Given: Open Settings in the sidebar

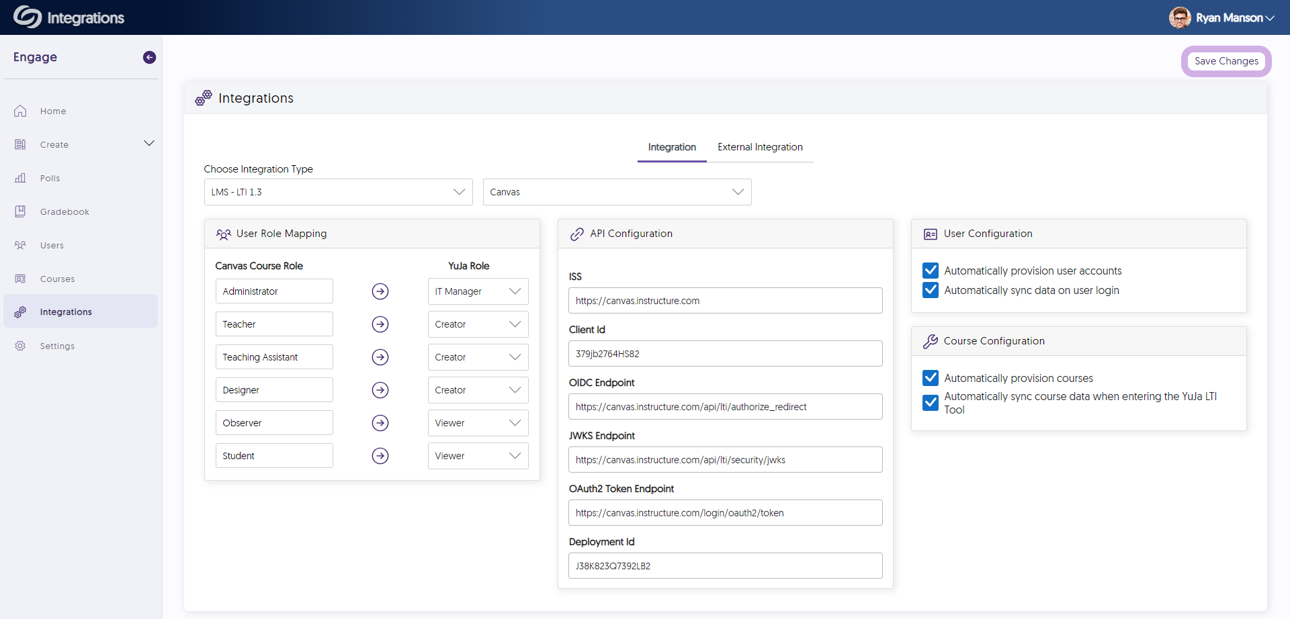Looking at the screenshot, I should tap(81, 346).
